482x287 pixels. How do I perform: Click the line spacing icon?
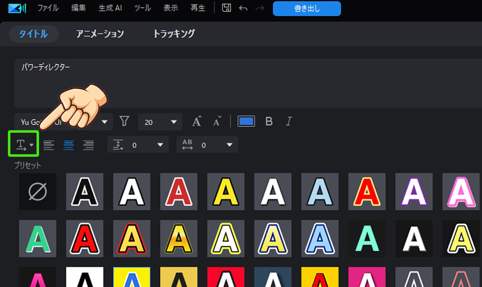pos(117,145)
